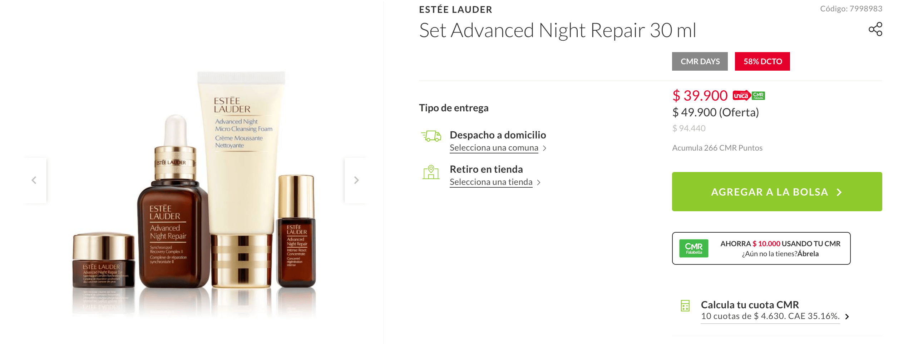The height and width of the screenshot is (344, 913).
Task: Click the red Unica card badge
Action: pyautogui.click(x=741, y=95)
